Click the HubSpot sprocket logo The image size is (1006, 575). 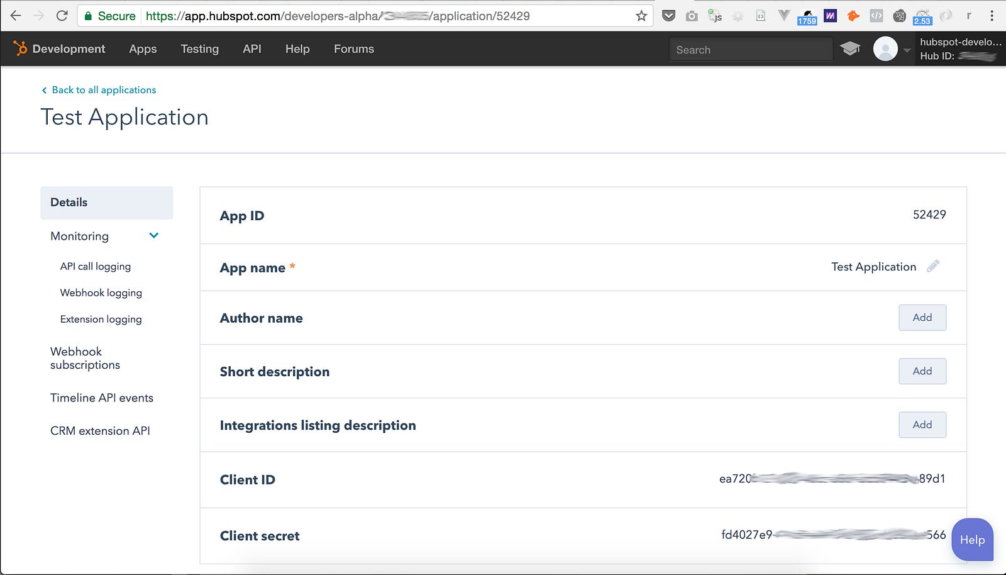(x=20, y=48)
